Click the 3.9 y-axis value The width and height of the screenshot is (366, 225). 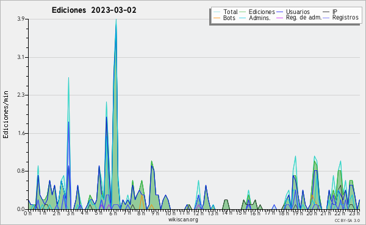coord(21,19)
